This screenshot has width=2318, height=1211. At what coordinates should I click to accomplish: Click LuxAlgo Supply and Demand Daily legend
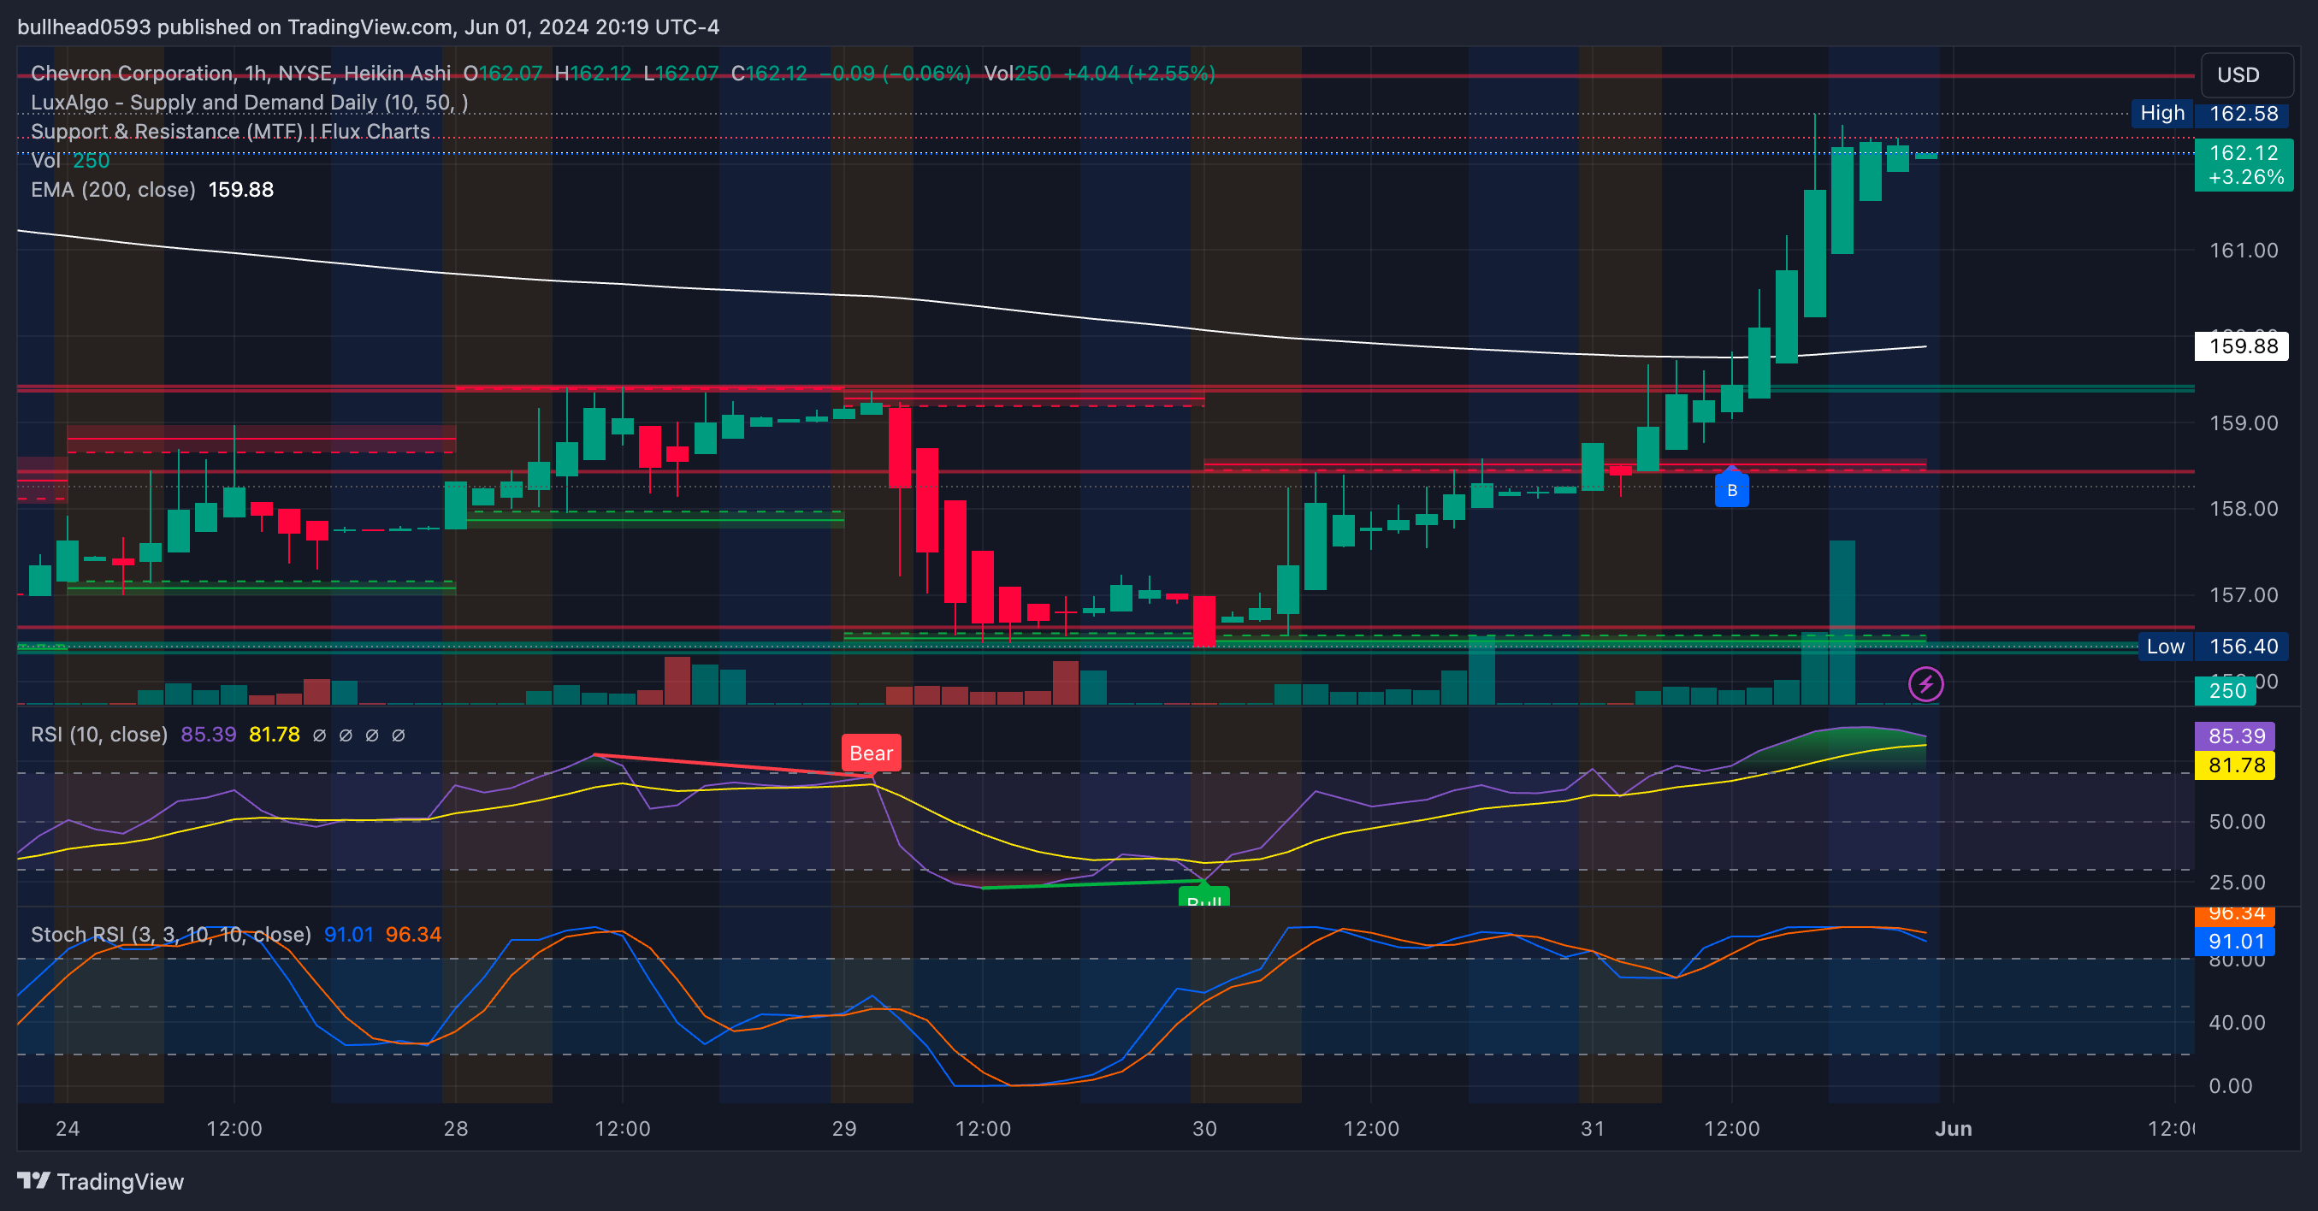coord(249,103)
